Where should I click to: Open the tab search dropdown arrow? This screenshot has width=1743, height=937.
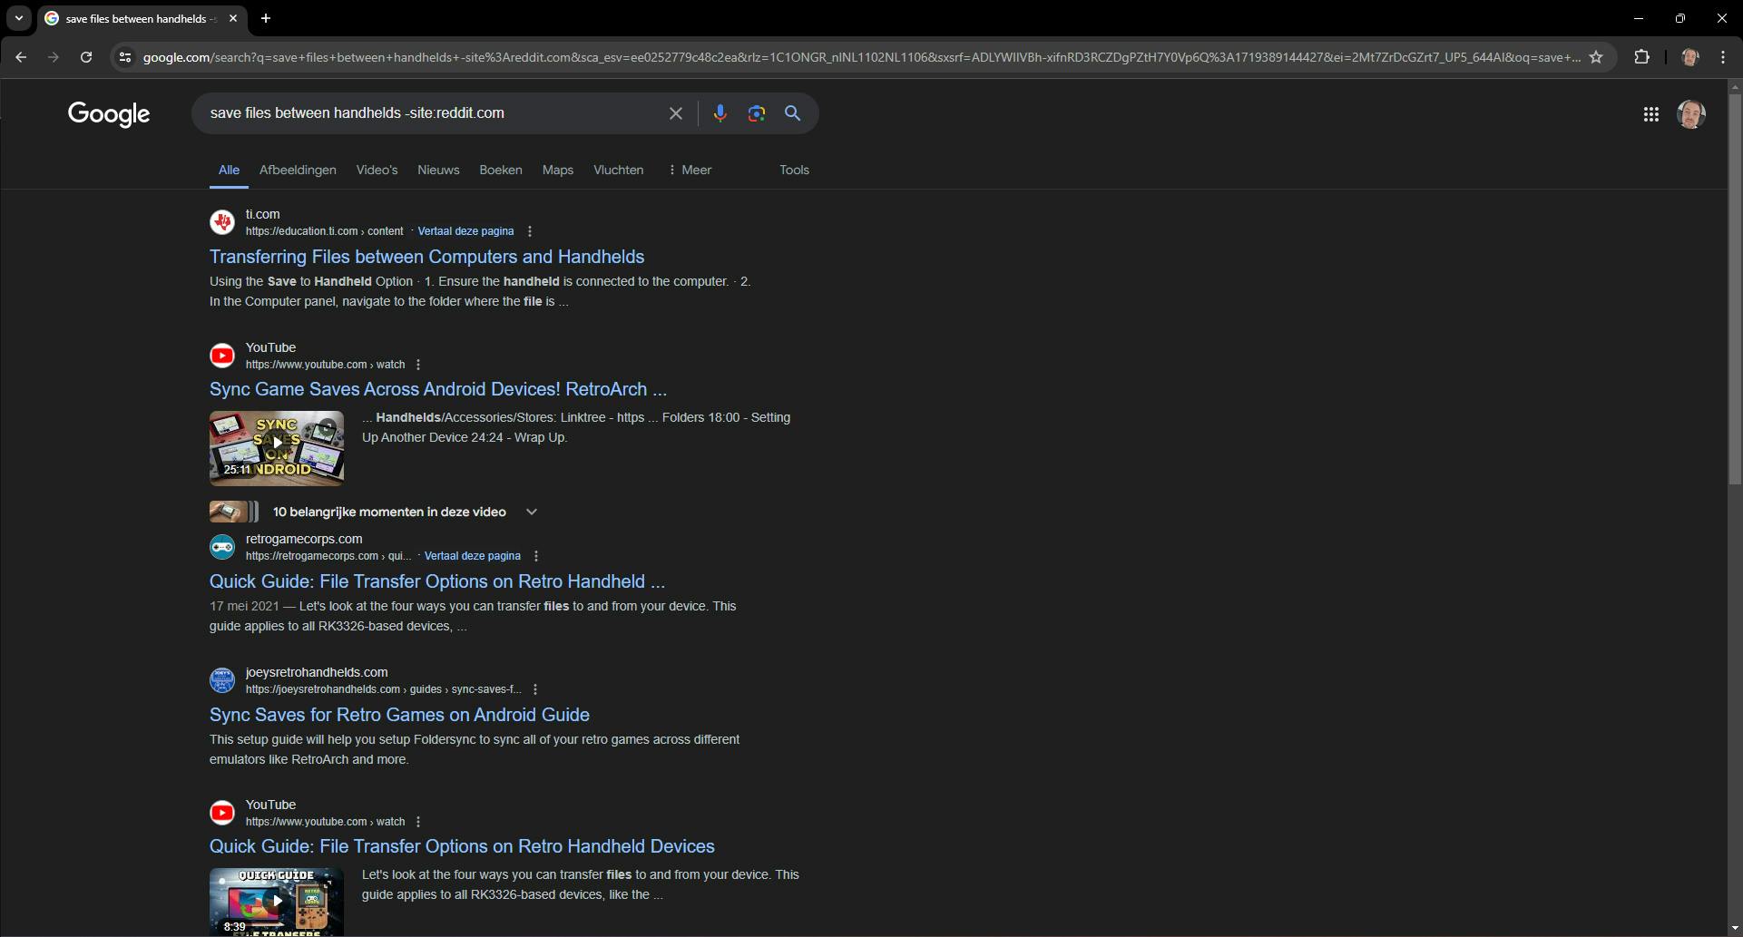[19, 18]
